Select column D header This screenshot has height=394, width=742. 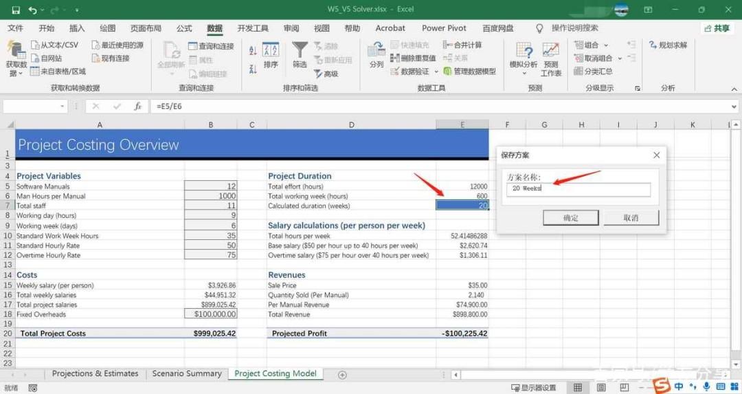coord(351,124)
